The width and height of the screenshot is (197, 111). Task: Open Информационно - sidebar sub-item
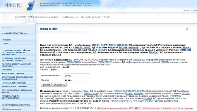click(x=13, y=109)
